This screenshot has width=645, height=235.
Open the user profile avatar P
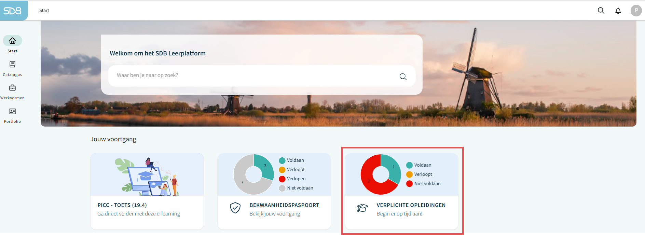[636, 11]
